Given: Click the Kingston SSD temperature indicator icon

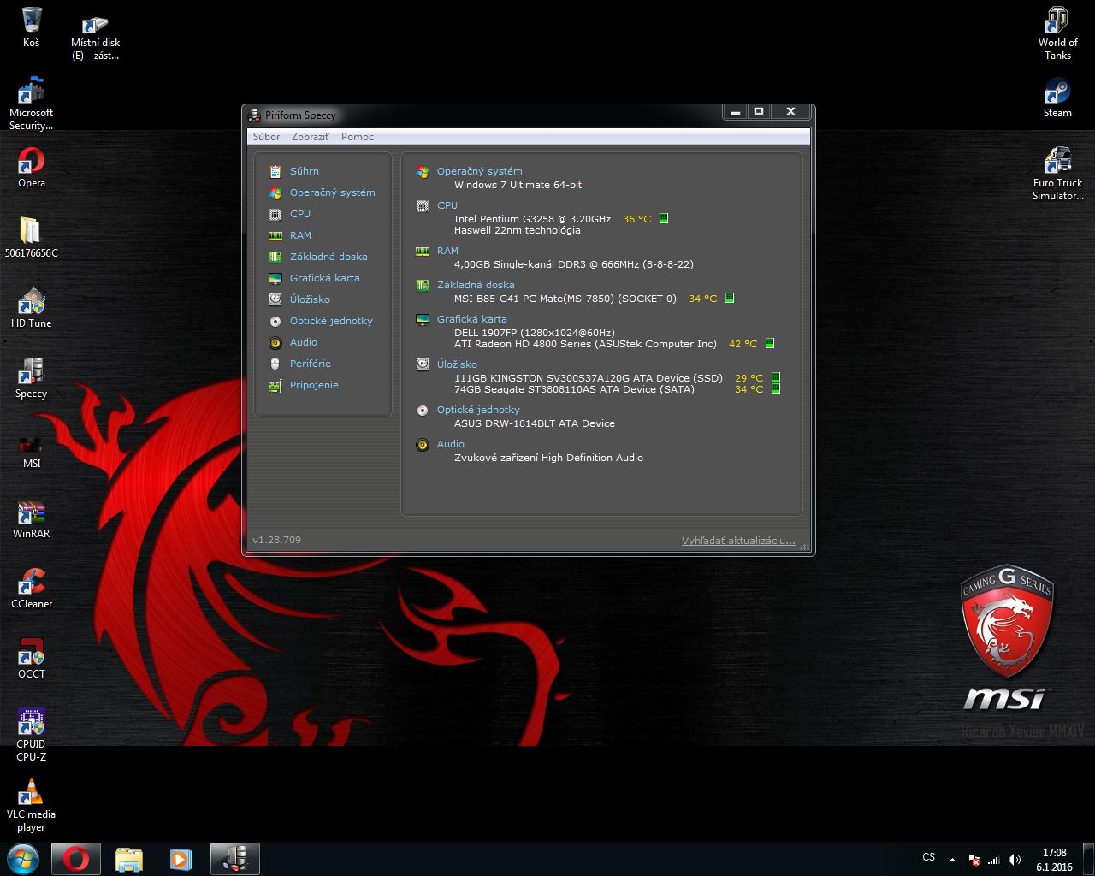Looking at the screenshot, I should [x=776, y=377].
